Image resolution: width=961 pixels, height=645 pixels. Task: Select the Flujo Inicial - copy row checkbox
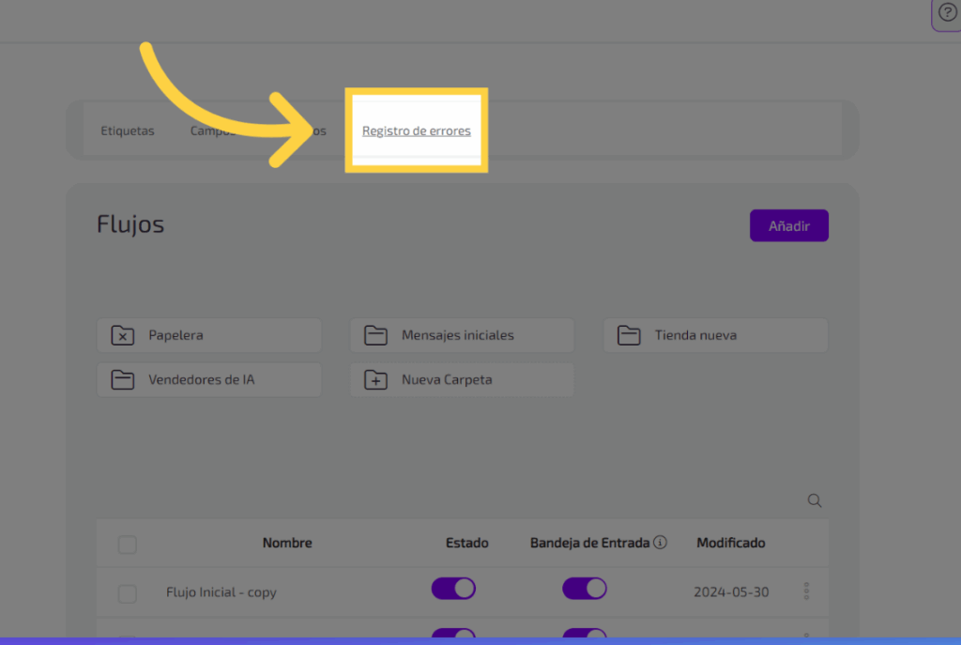128,593
